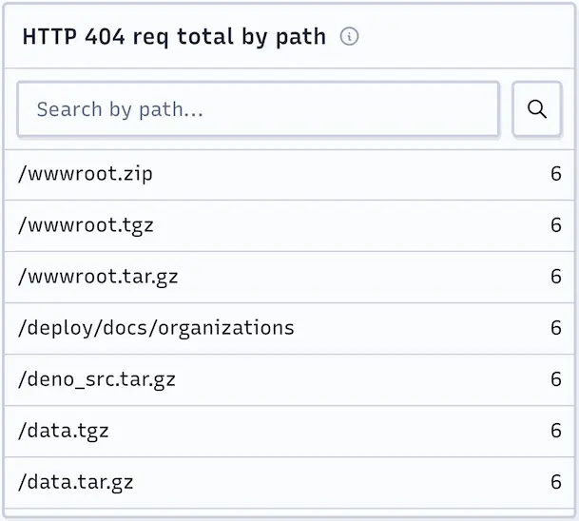Image resolution: width=579 pixels, height=521 pixels.
Task: Click the count next to /deploy/docs/organizations
Action: [x=556, y=328]
